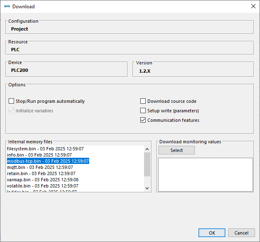Select volatile.bin in the file list
This screenshot has height=242, width=260.
(42, 186)
